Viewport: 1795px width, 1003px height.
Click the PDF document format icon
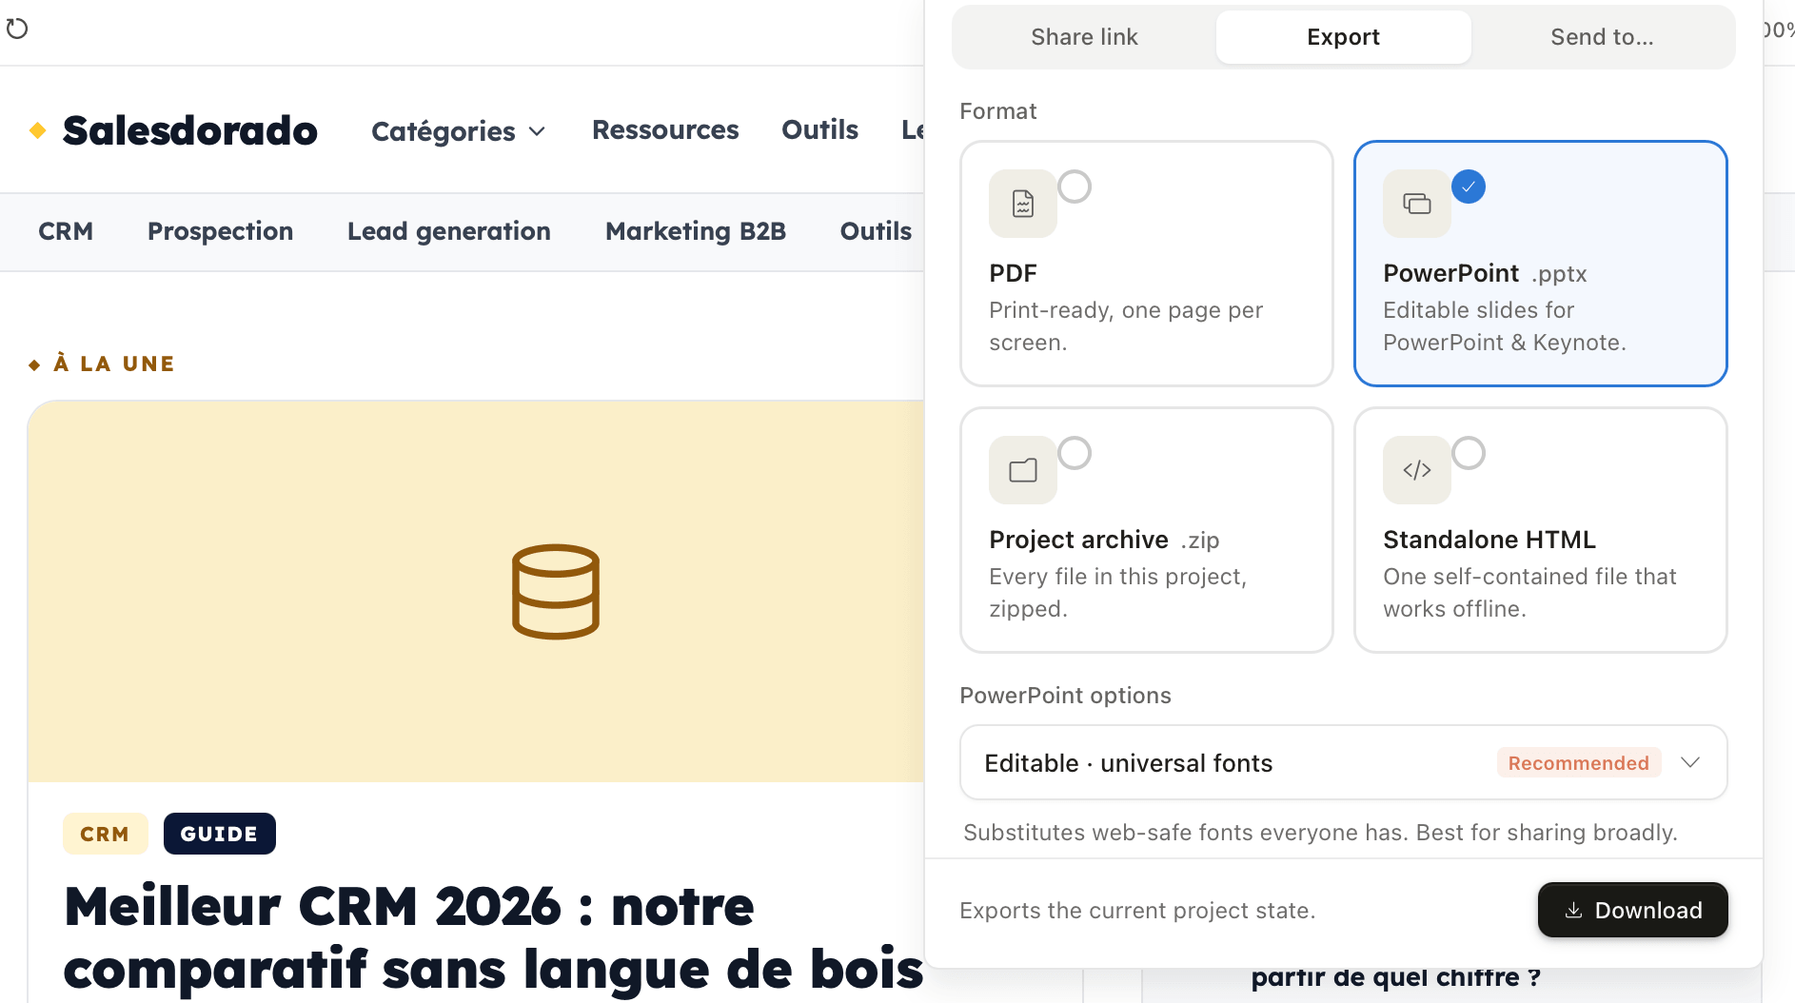pos(1023,204)
